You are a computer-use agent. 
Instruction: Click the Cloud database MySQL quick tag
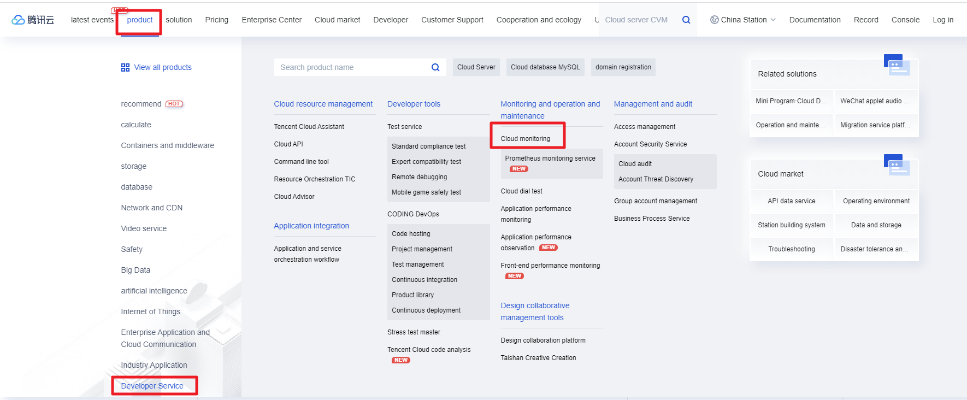click(x=545, y=67)
